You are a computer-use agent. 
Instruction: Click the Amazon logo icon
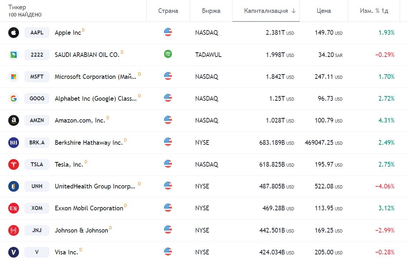(x=14, y=120)
